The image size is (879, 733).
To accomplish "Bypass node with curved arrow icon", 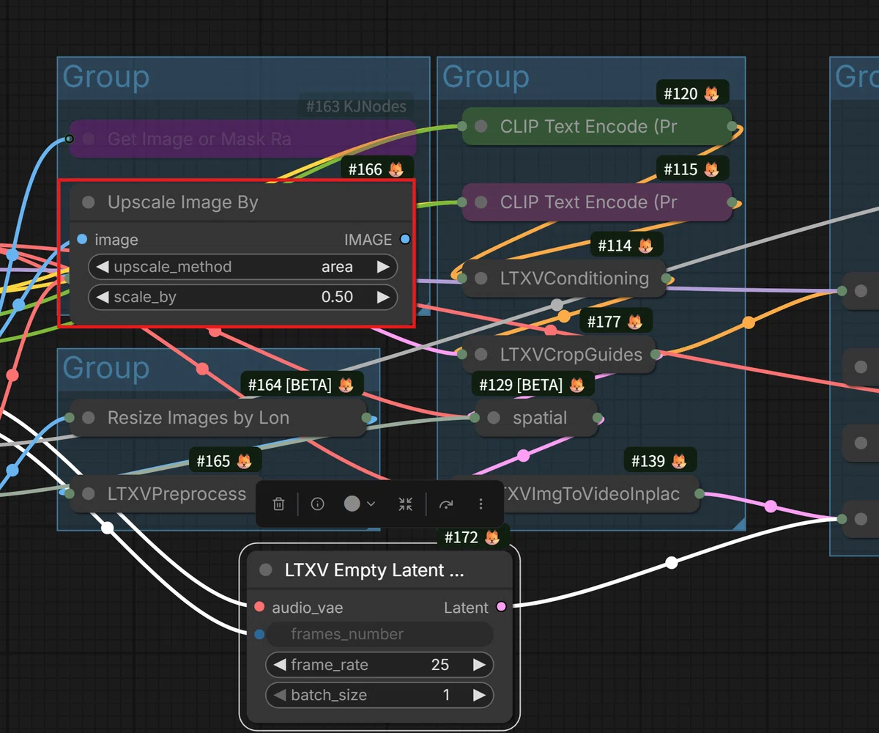I will (x=446, y=504).
